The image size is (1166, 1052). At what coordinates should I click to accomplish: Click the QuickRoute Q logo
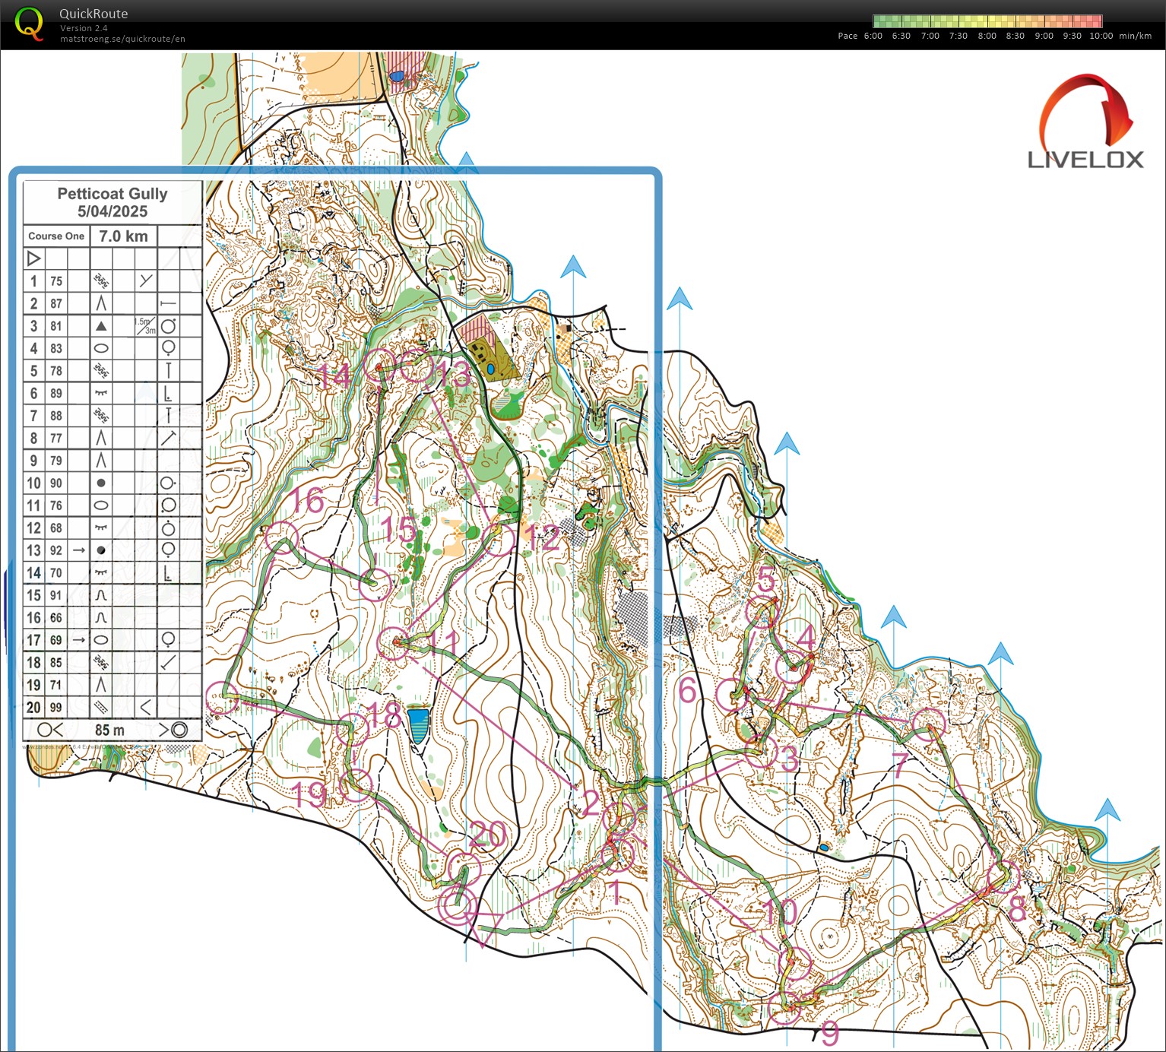point(29,24)
